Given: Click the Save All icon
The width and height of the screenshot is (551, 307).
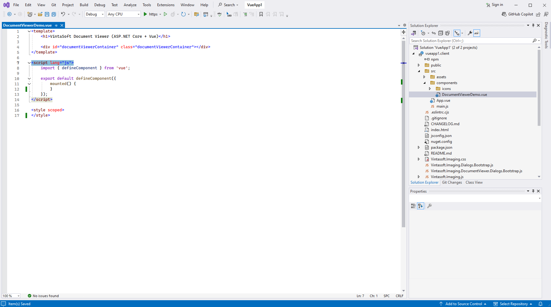Looking at the screenshot, I should tap(54, 14).
